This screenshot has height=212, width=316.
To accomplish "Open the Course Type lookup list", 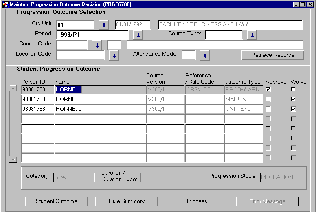I will (x=252, y=36).
